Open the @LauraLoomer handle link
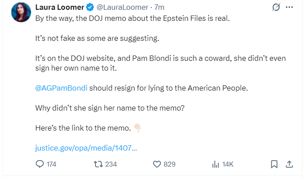Viewport: 306px width, 179px height. pos(123,8)
